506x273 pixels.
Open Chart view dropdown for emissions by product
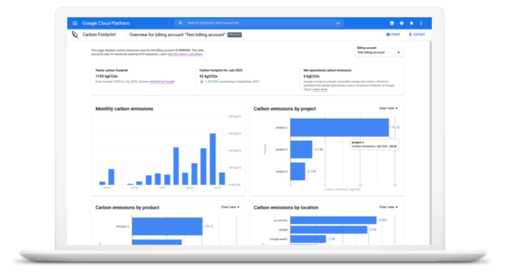pyautogui.click(x=230, y=207)
